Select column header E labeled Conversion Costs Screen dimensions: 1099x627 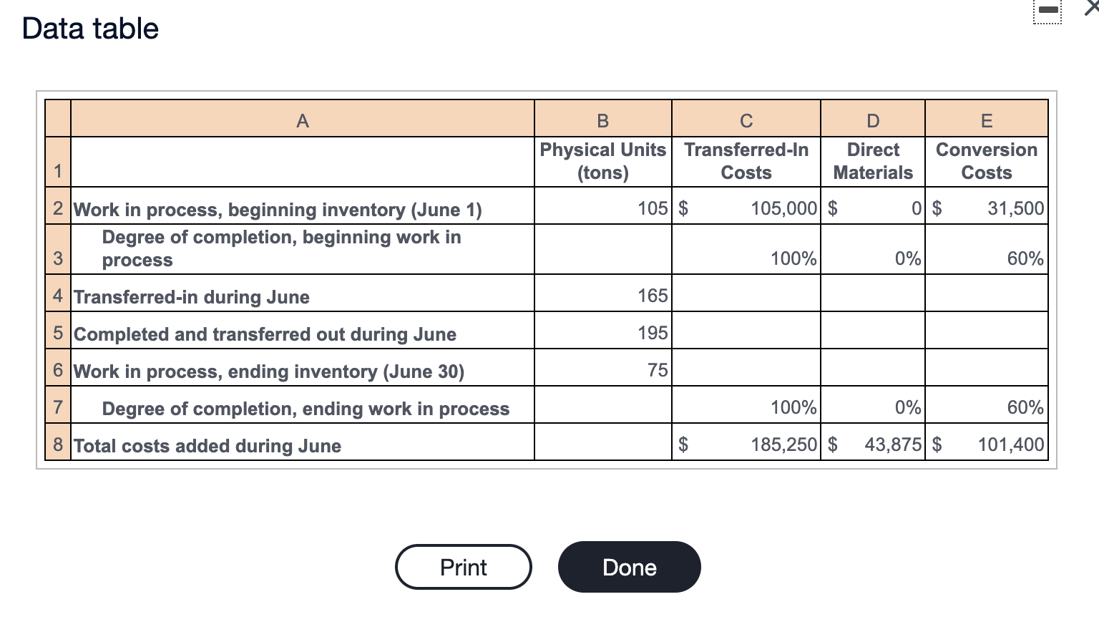(x=986, y=119)
